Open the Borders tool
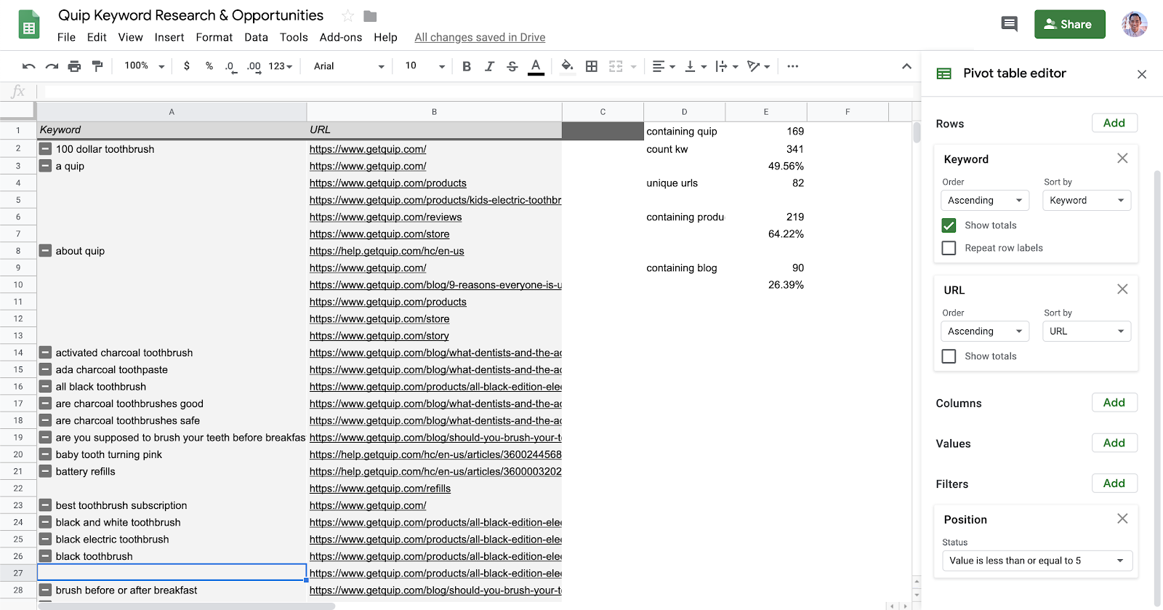The width and height of the screenshot is (1163, 610). click(x=592, y=66)
